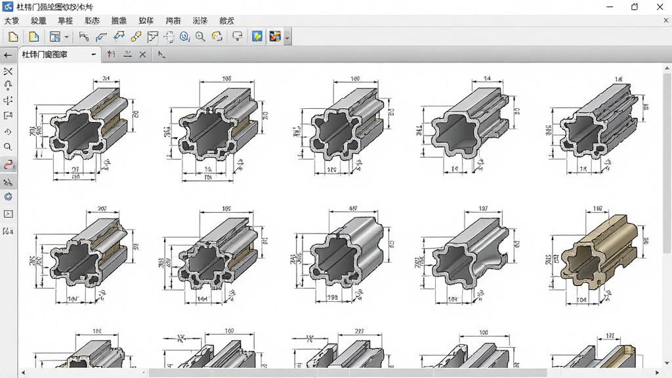The height and width of the screenshot is (378, 672).
Task: Open the sidebar magnifier search tool
Action: coord(8,147)
